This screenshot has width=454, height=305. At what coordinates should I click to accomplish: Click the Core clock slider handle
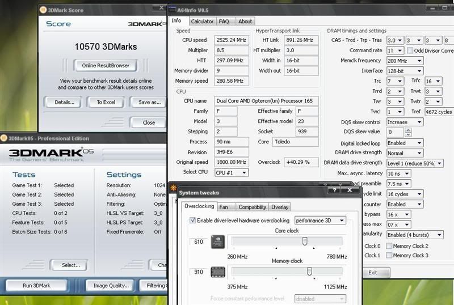[x=305, y=241]
